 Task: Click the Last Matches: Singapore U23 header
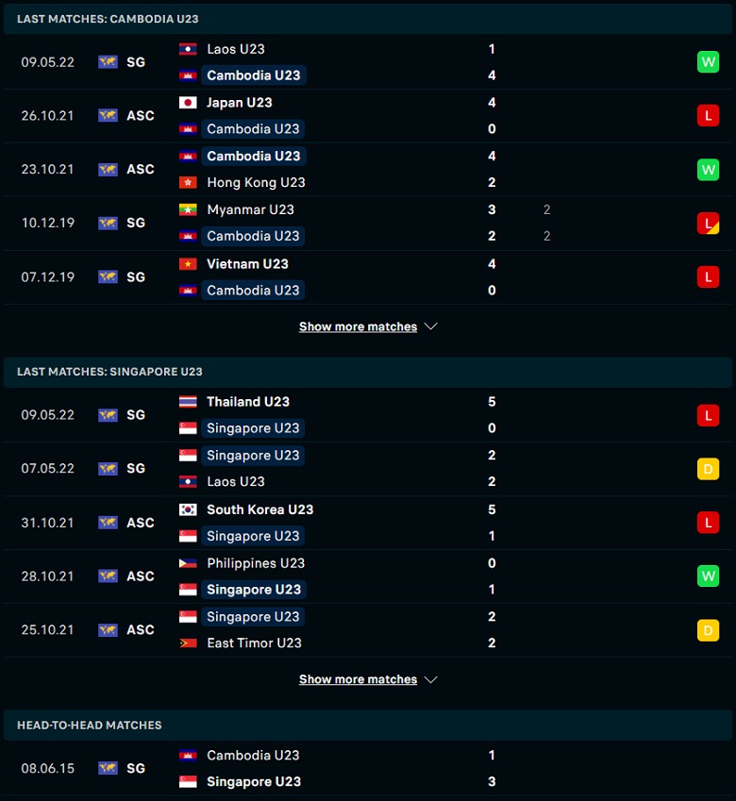[368, 372]
